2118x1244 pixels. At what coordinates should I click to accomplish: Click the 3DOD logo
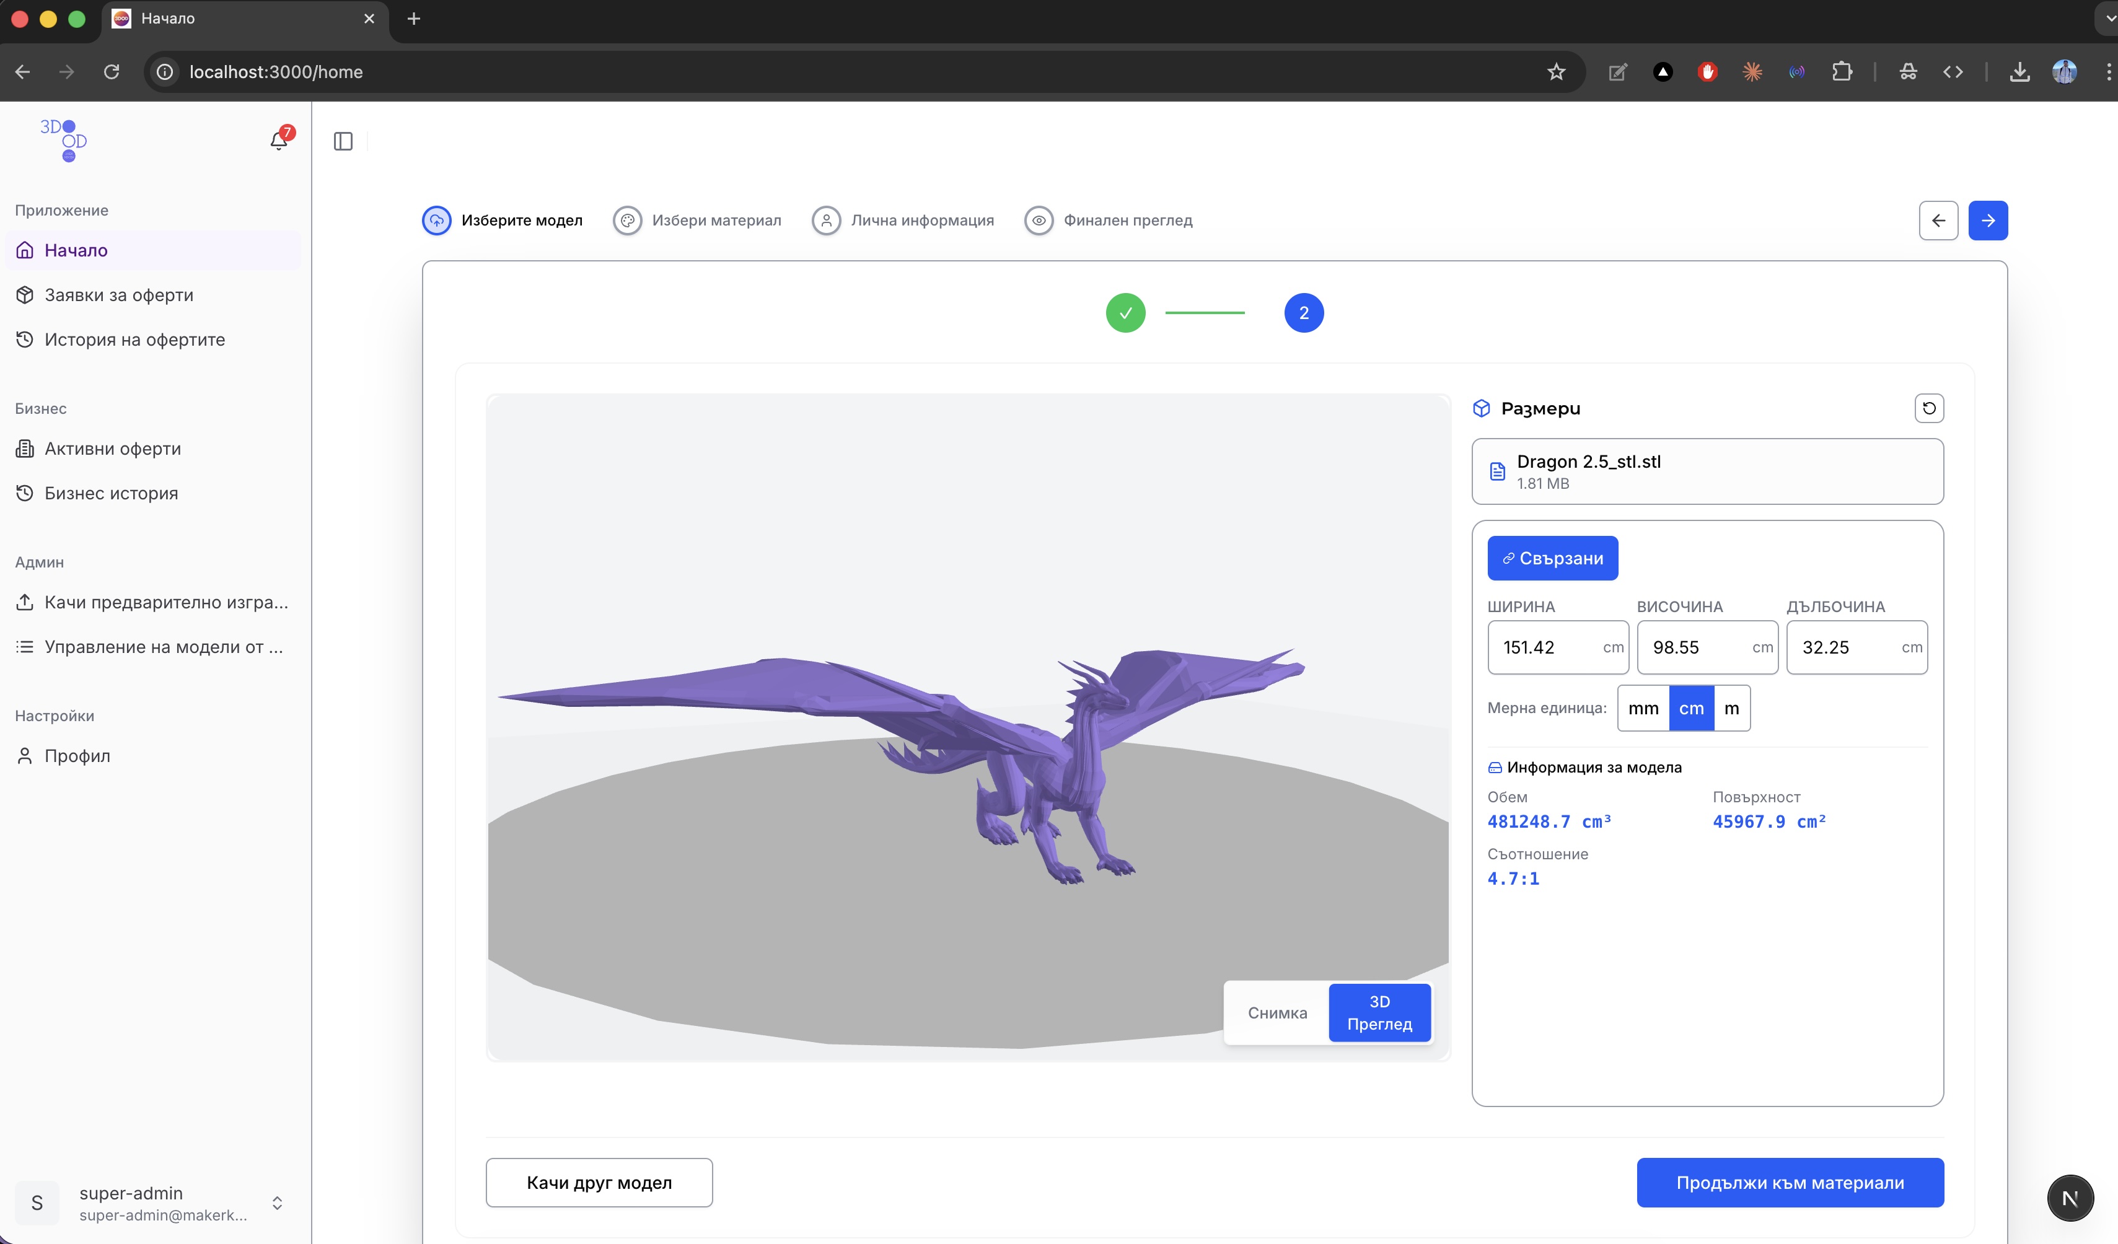click(64, 139)
